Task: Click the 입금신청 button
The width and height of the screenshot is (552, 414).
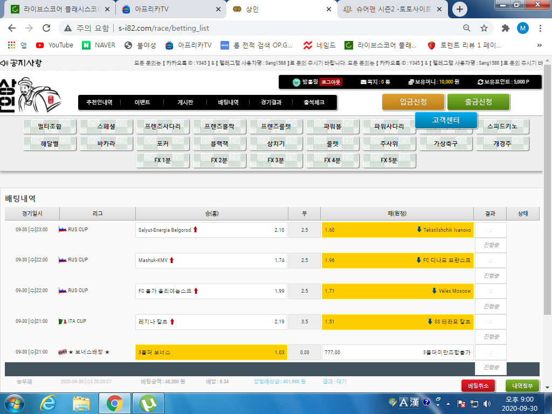Action: (x=413, y=102)
